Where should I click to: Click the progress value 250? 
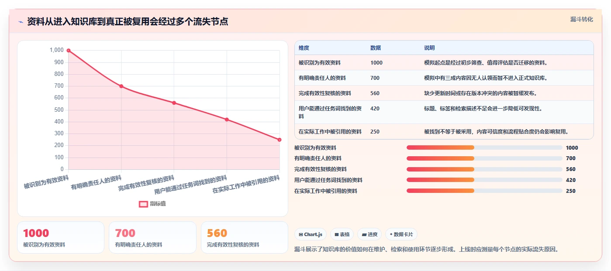tap(571, 191)
